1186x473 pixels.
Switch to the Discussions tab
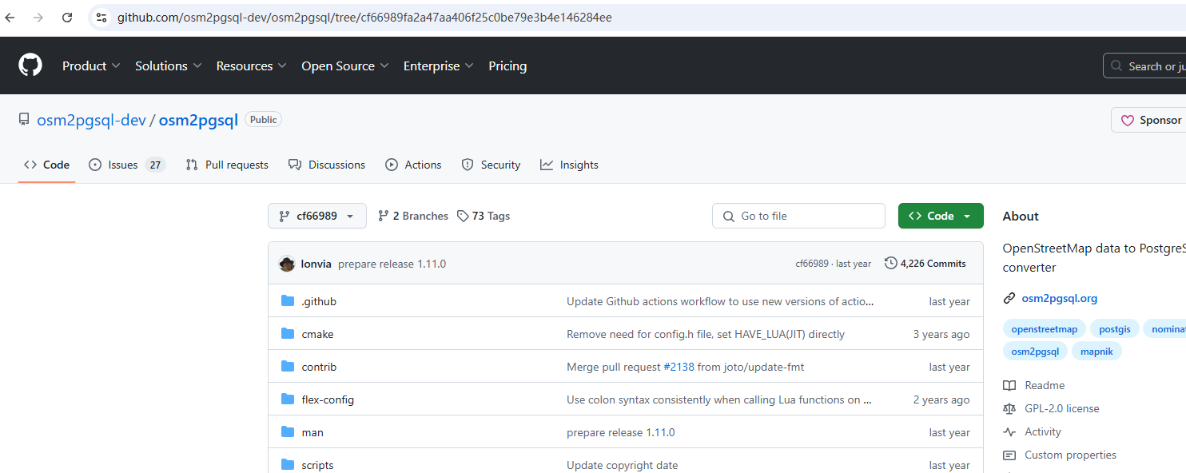[x=327, y=165]
